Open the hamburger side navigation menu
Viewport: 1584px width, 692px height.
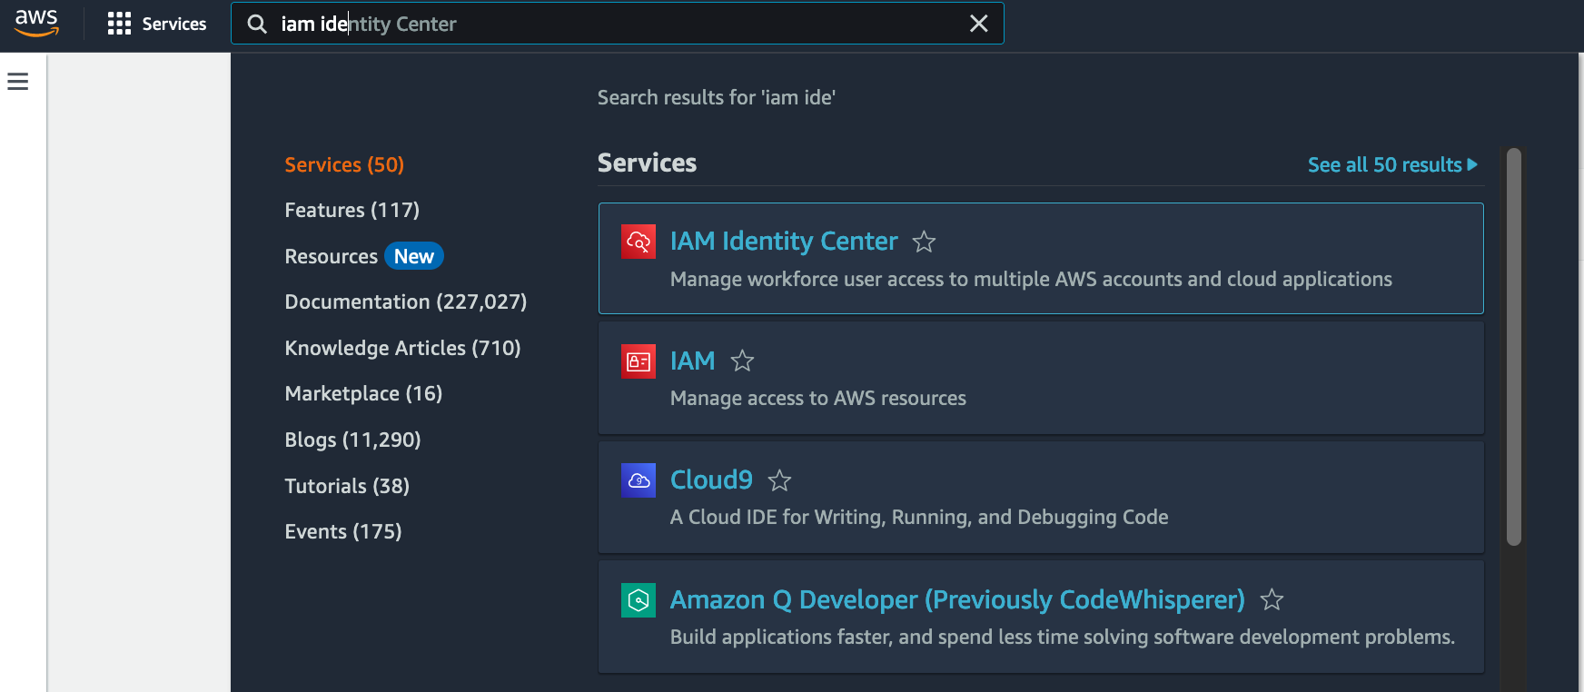[x=18, y=82]
